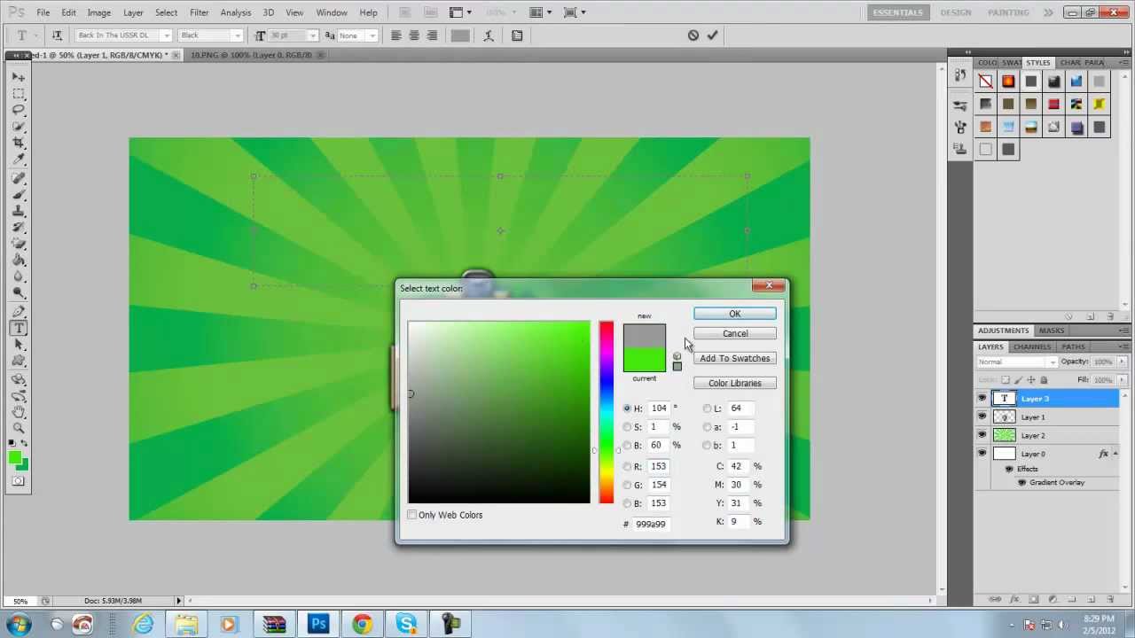Delete layer with the trash icon
Viewport: 1135px width, 638px height.
(1111, 600)
